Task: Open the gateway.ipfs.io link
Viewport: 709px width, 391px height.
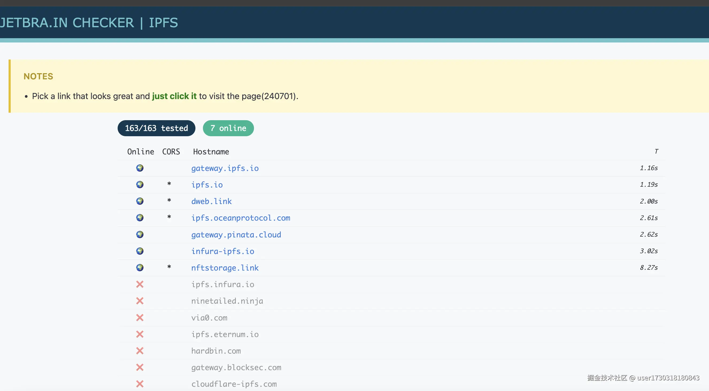Action: [225, 168]
